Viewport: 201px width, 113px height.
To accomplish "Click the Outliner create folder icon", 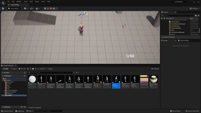I will [x=196, y=15].
